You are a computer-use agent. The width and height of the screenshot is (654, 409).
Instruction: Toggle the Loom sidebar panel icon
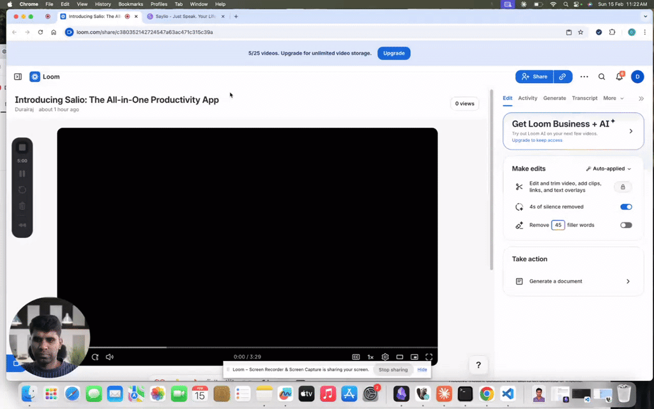click(18, 77)
